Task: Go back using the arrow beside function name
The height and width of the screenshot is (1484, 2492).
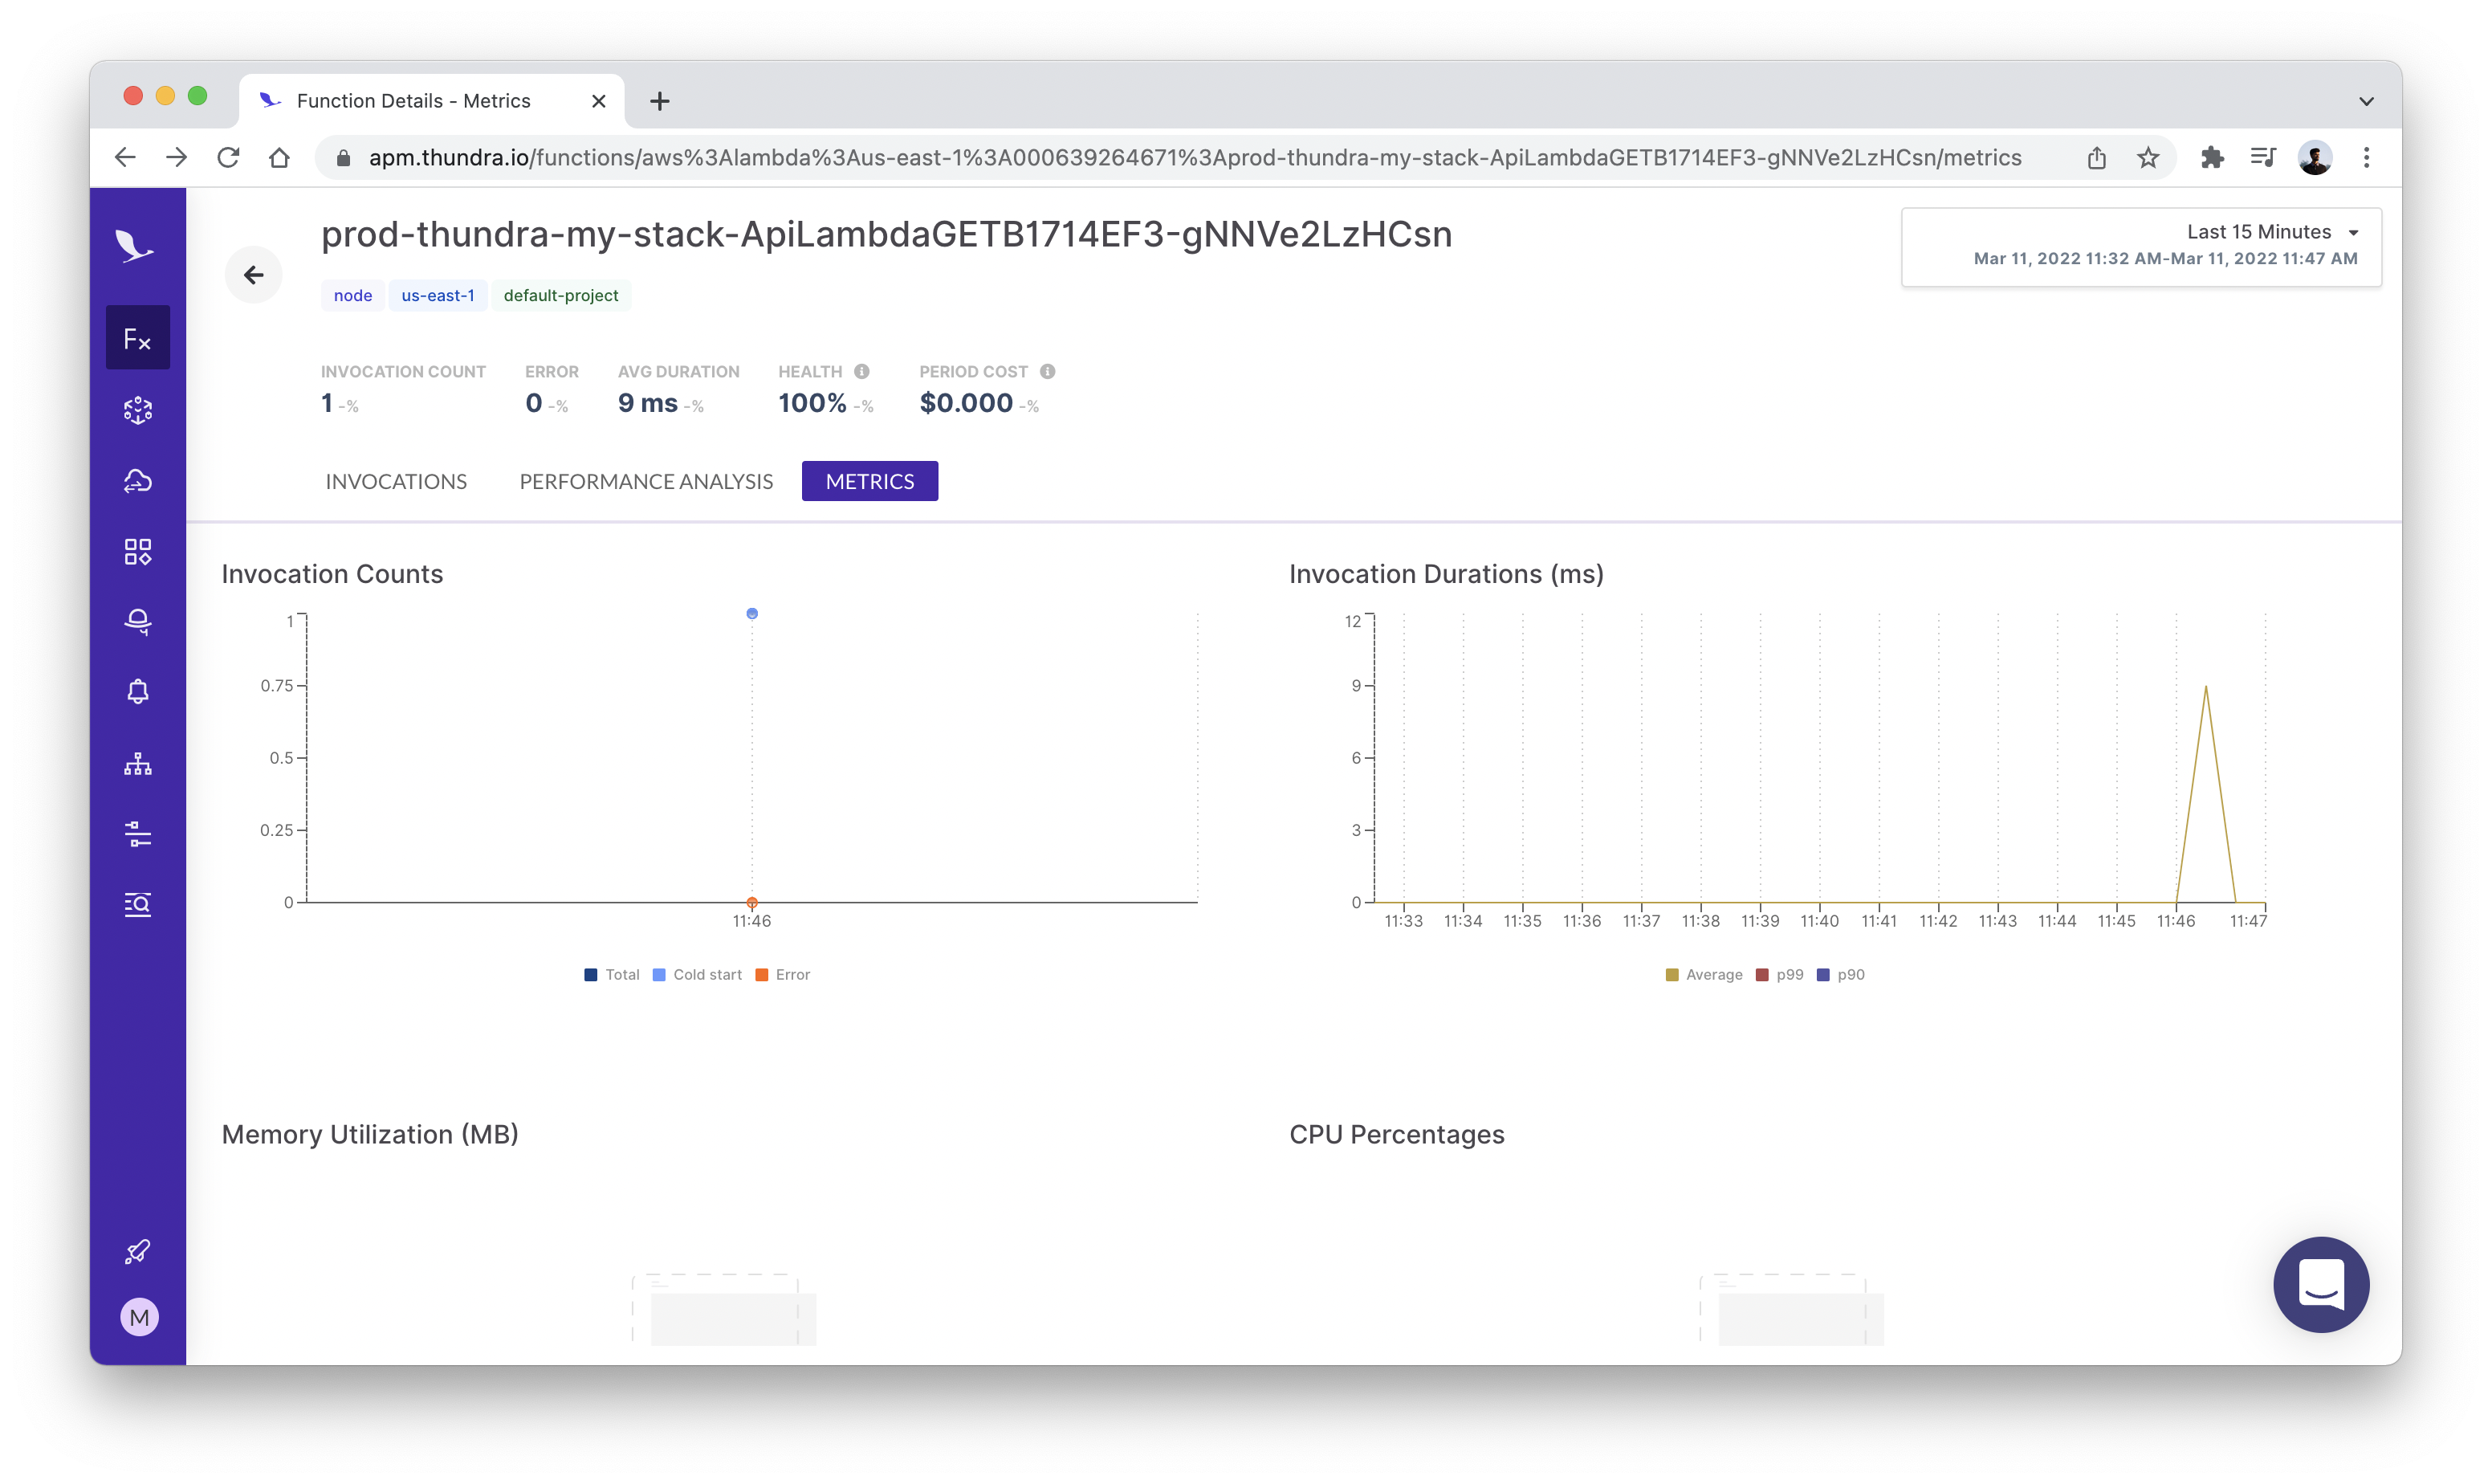Action: 254,275
